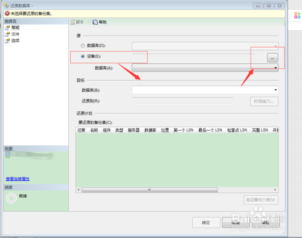Viewport: 302px width, 238px height.
Task: Click the 还原 column header
Action: pyautogui.click(x=82, y=130)
